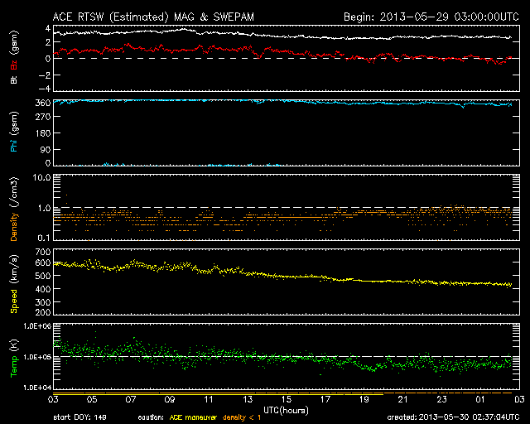Click the 13 hour tick label
Screen dimensions: 530x424
pyautogui.click(x=249, y=400)
